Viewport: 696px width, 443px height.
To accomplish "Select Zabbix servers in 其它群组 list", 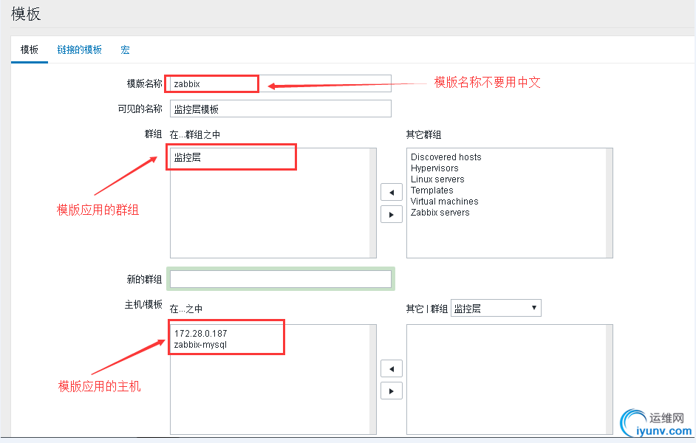I will pyautogui.click(x=440, y=213).
